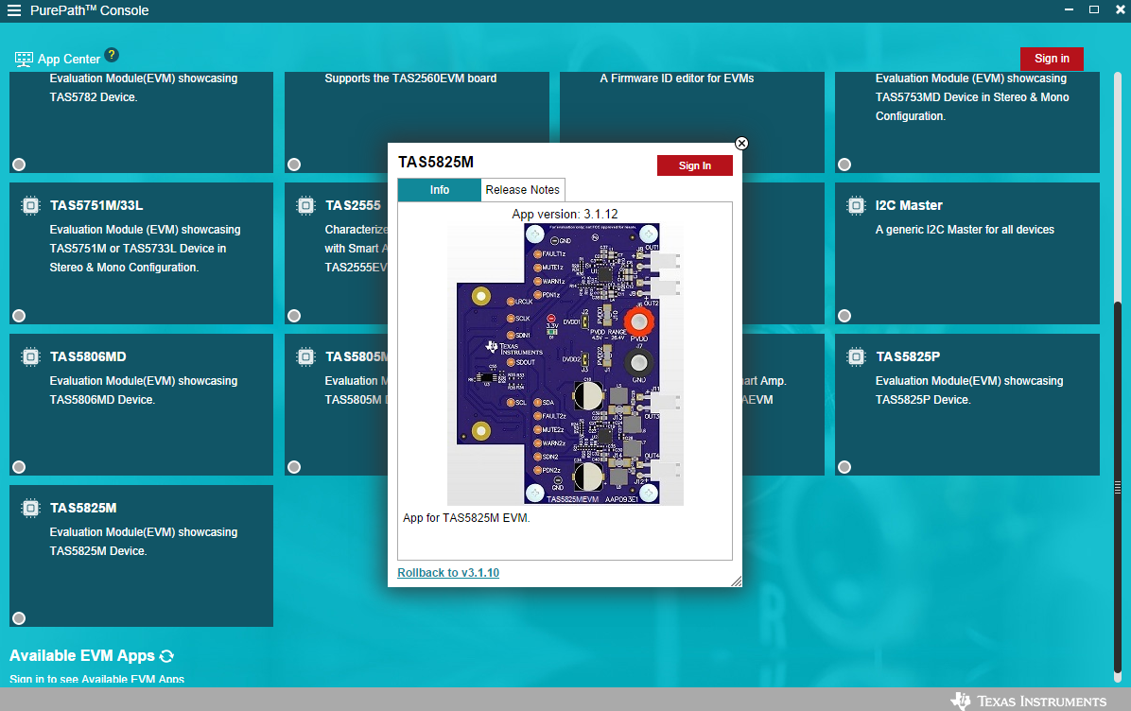This screenshot has height=711, width=1131.
Task: Click Rollback to v3.1.10 link
Action: click(448, 573)
